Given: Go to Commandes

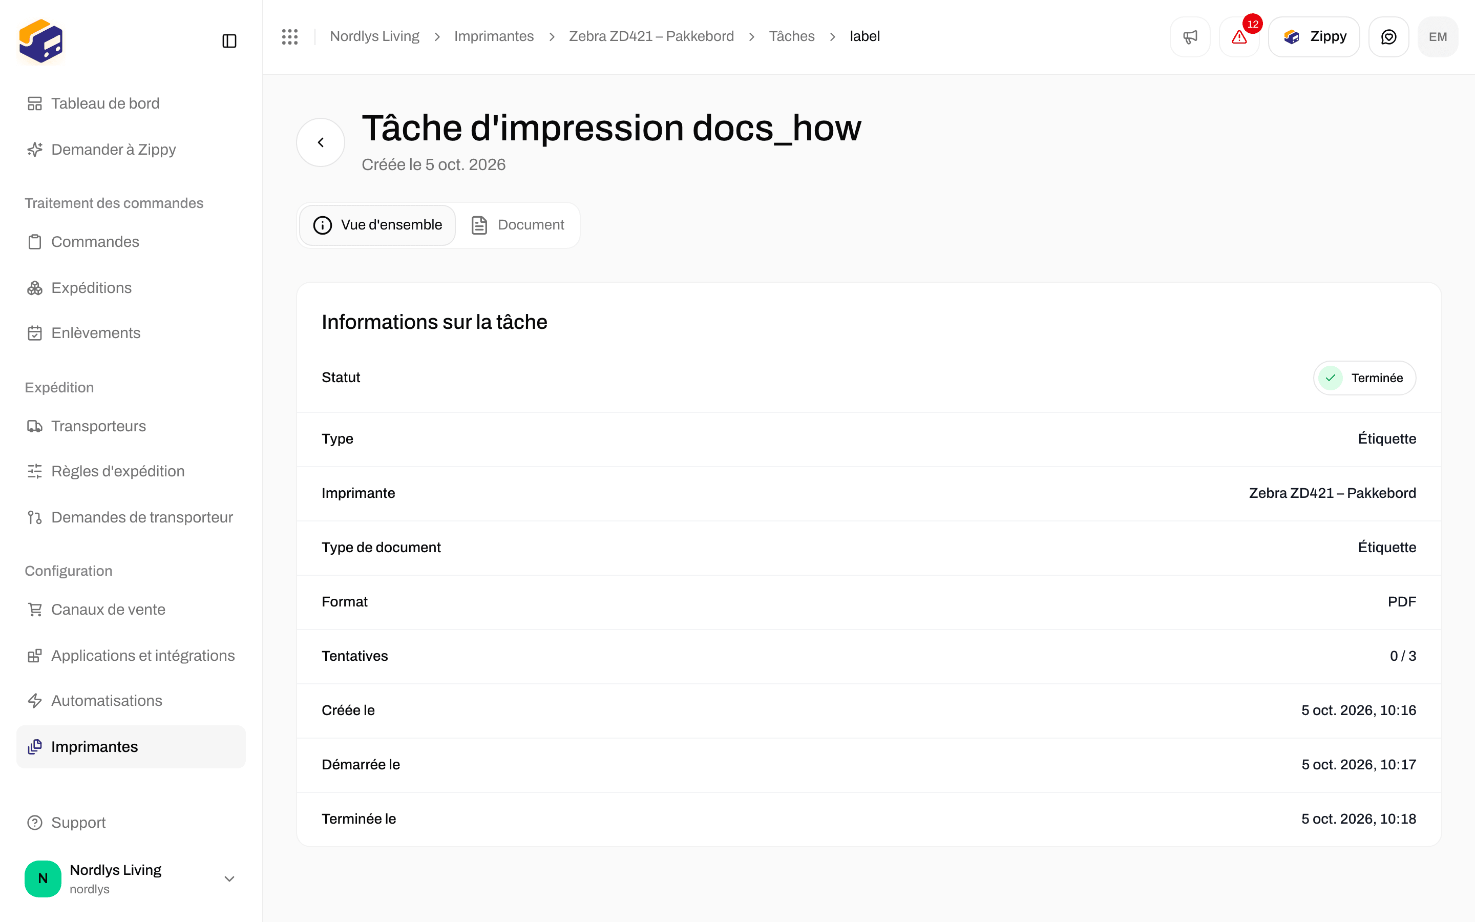Looking at the screenshot, I should click(131, 241).
